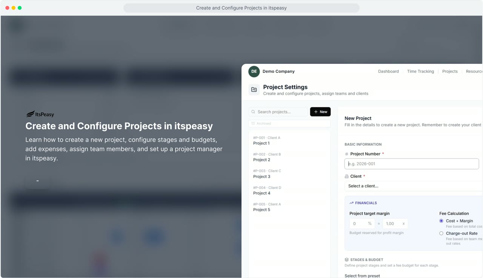483x278 pixels.
Task: Click the Project target margin label
Action: pos(369,213)
